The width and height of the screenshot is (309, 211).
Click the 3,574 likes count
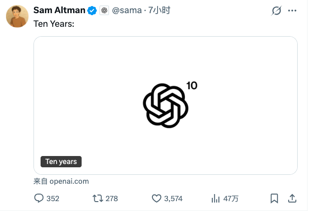(173, 198)
